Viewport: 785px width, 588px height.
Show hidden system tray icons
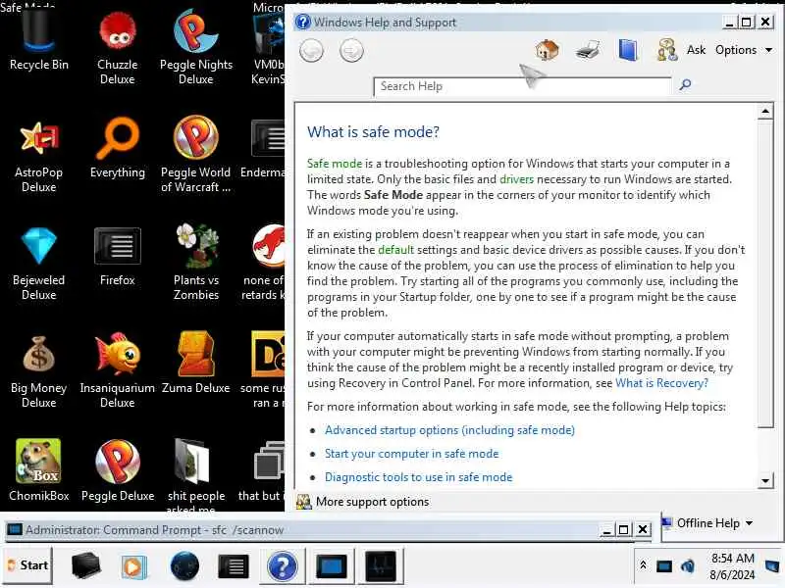(x=644, y=565)
